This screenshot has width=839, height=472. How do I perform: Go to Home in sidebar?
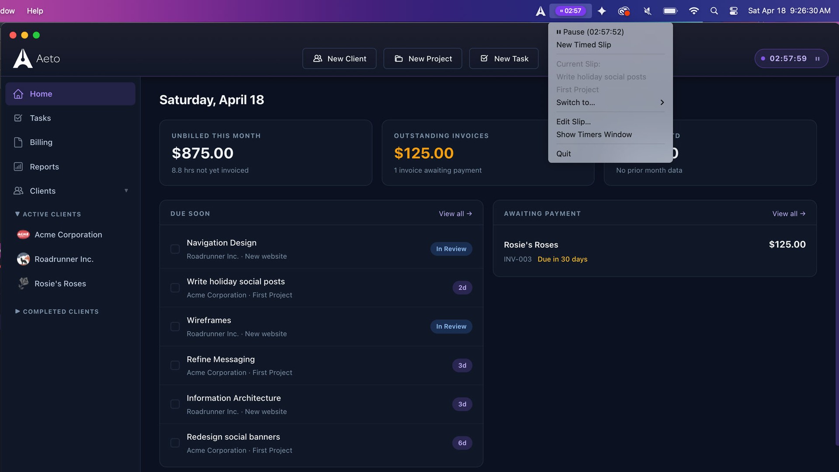tap(70, 94)
